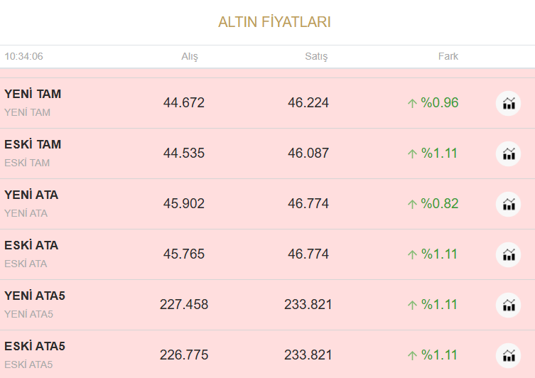Viewport: 535px width, 378px height.
Task: Click the Satış column header
Action: pos(315,56)
